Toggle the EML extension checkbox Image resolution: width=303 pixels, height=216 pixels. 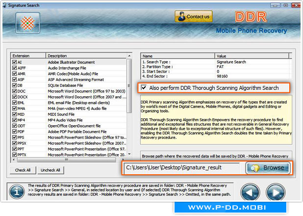[14, 103]
